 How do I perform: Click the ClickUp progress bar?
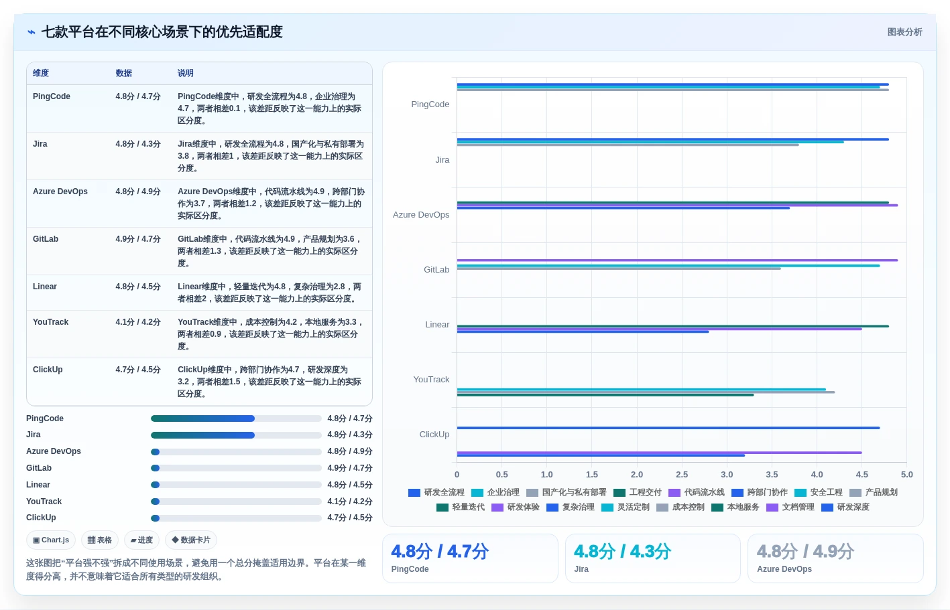[x=236, y=518]
